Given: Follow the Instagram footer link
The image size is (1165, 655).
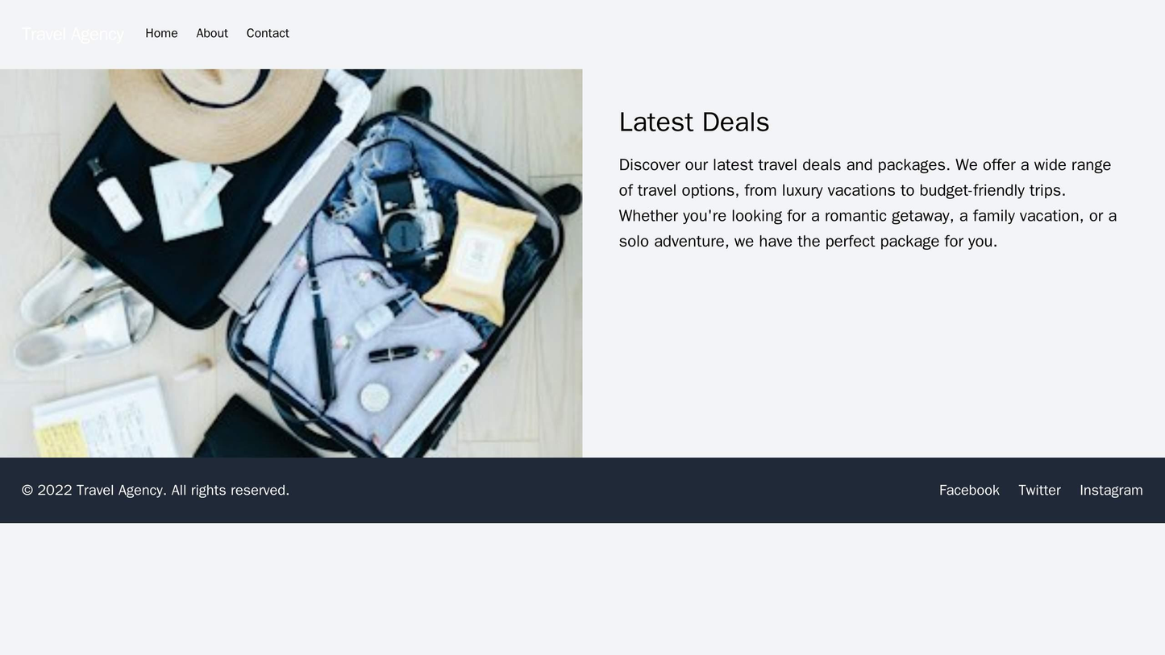Looking at the screenshot, I should tap(1111, 490).
